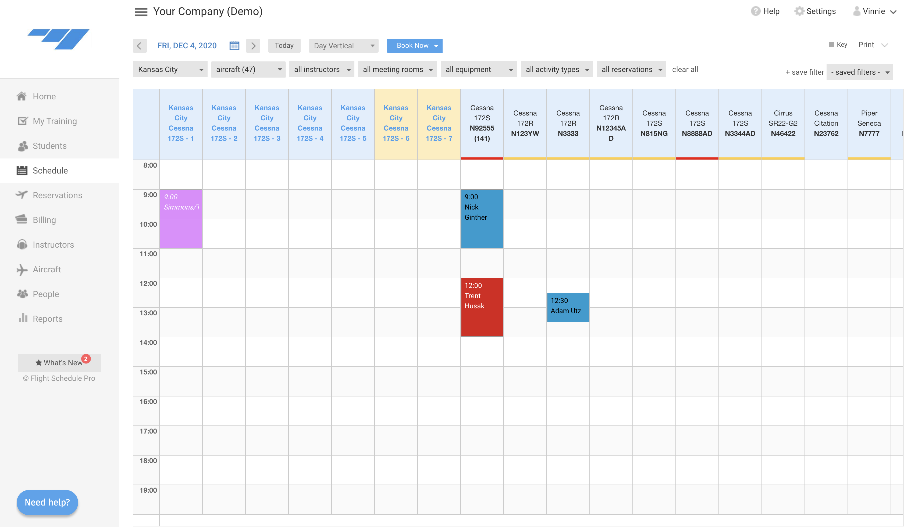Image resolution: width=904 pixels, height=527 pixels.
Task: Go to the previous day arrow
Action: [x=140, y=45]
